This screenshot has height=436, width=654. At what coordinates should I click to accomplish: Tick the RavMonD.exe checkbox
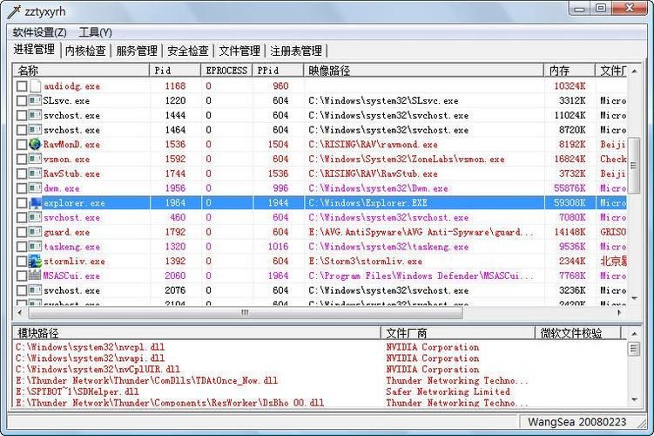pyautogui.click(x=22, y=145)
